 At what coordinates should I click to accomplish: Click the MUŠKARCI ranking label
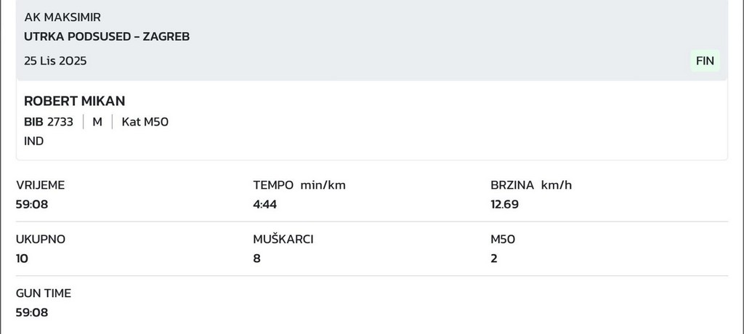[283, 239]
